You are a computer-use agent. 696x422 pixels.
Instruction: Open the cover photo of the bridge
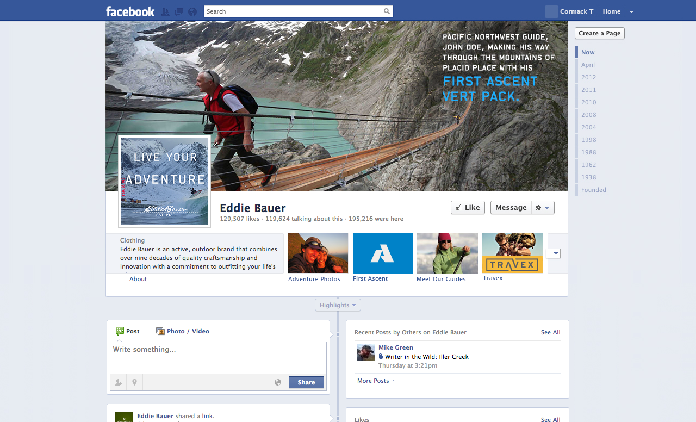tap(337, 106)
